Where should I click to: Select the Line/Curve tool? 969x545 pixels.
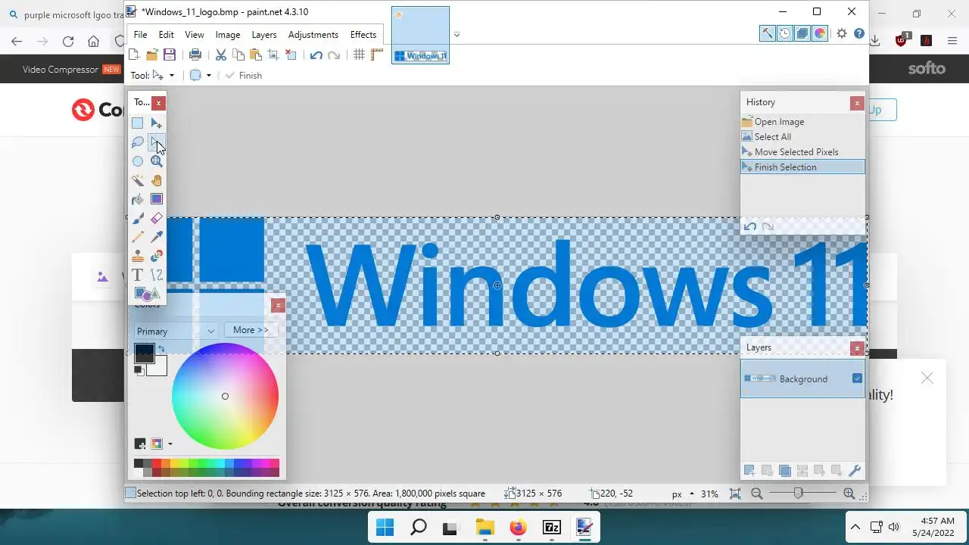click(x=156, y=275)
